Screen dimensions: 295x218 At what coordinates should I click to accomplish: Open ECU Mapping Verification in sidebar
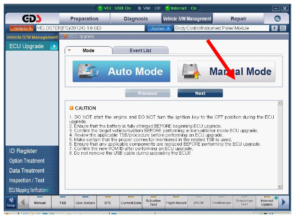tap(32, 190)
